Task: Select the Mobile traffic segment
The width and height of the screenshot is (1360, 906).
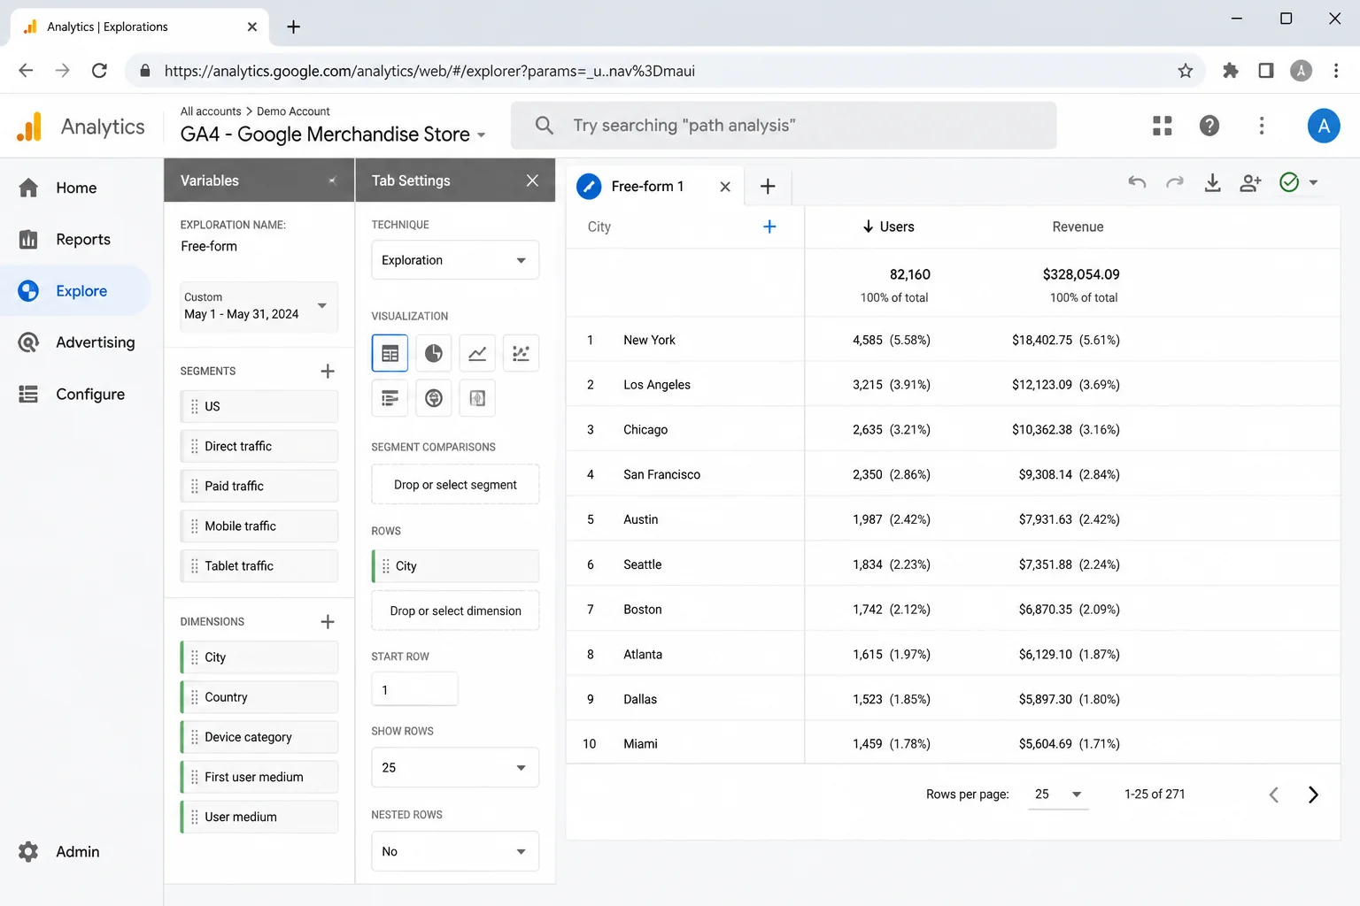Action: (x=259, y=526)
